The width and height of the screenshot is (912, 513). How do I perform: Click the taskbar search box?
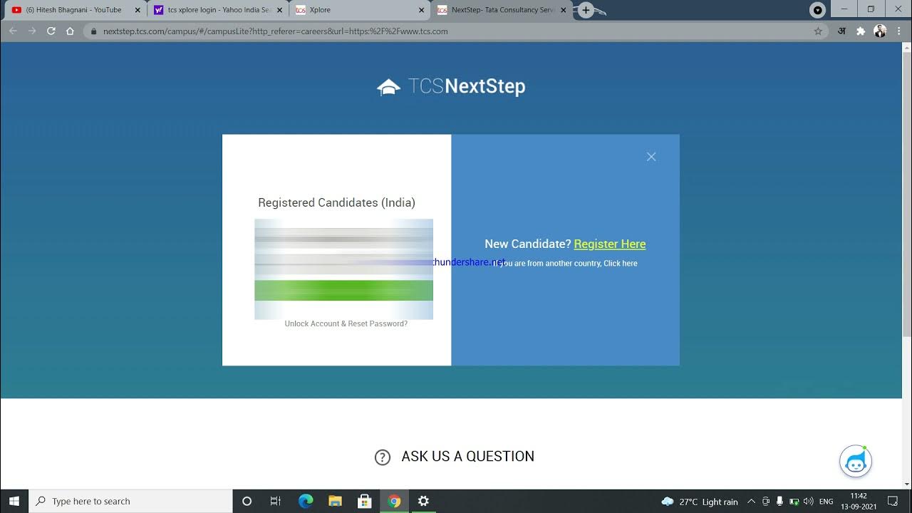coord(130,501)
